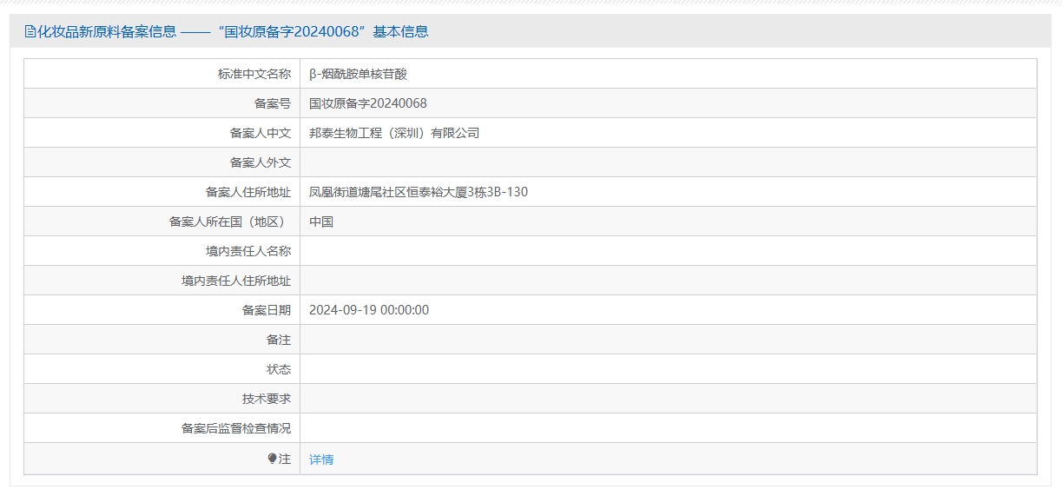
Task: Click the 境内责任人名称 label
Action: pyautogui.click(x=248, y=251)
